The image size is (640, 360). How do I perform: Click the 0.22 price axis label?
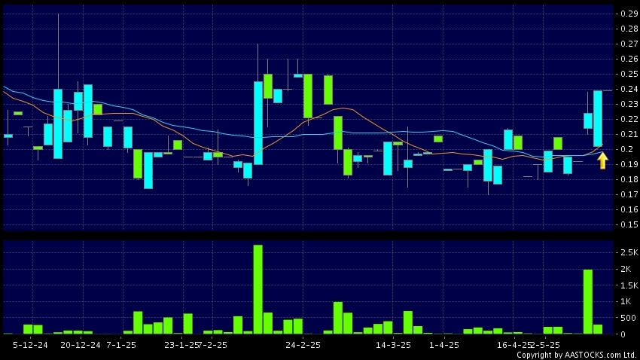click(629, 119)
